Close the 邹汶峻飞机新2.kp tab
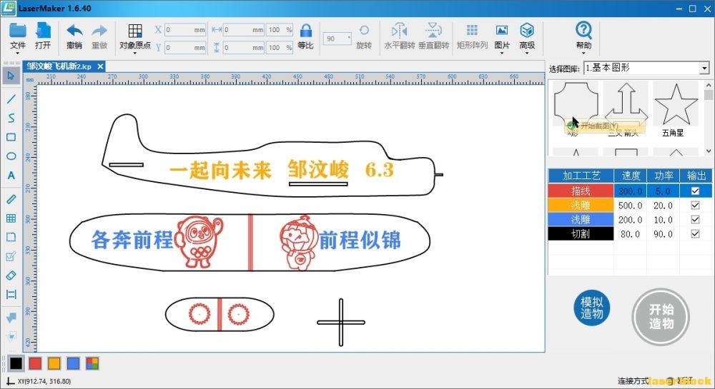 click(x=100, y=66)
